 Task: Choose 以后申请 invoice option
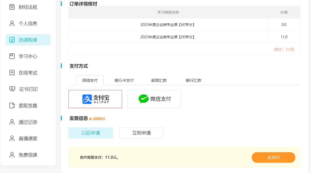tap(91, 133)
